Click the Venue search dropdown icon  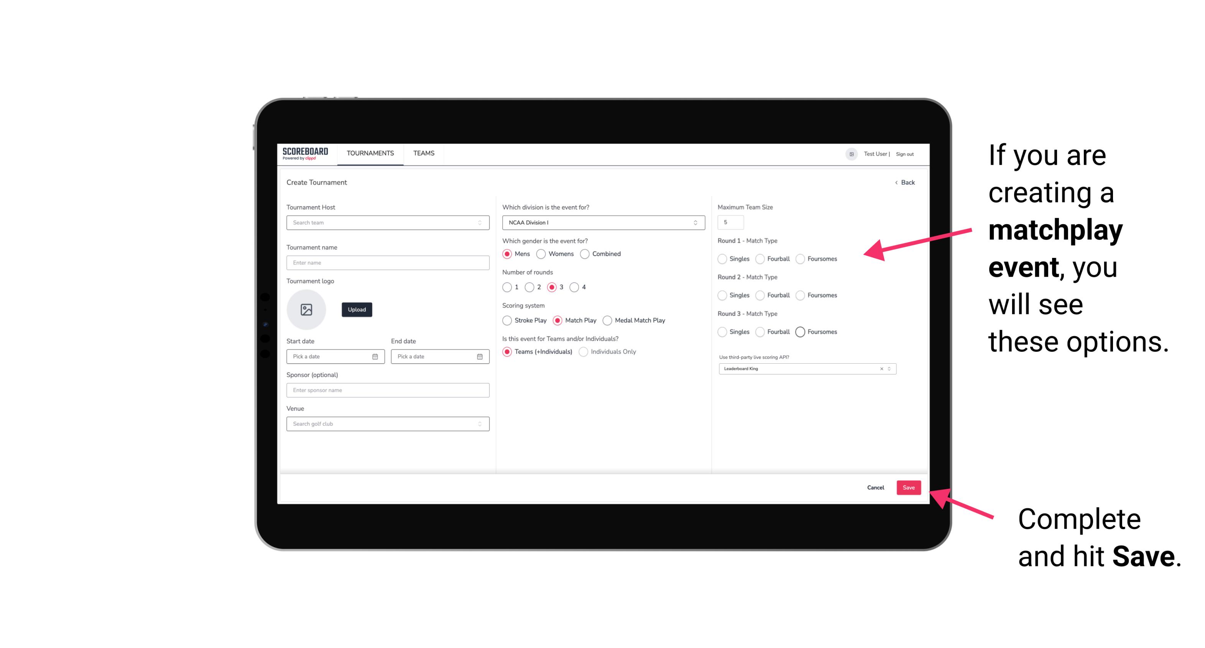click(x=479, y=424)
